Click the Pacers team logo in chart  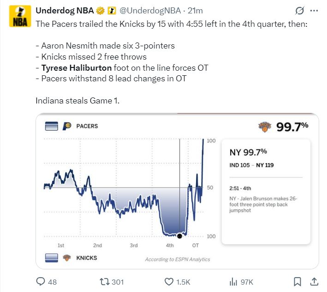[x=67, y=126]
